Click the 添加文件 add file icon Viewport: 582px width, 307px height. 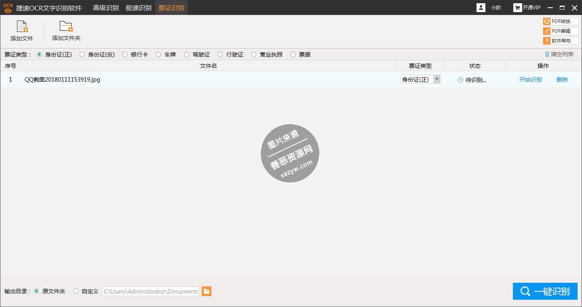coord(22,27)
